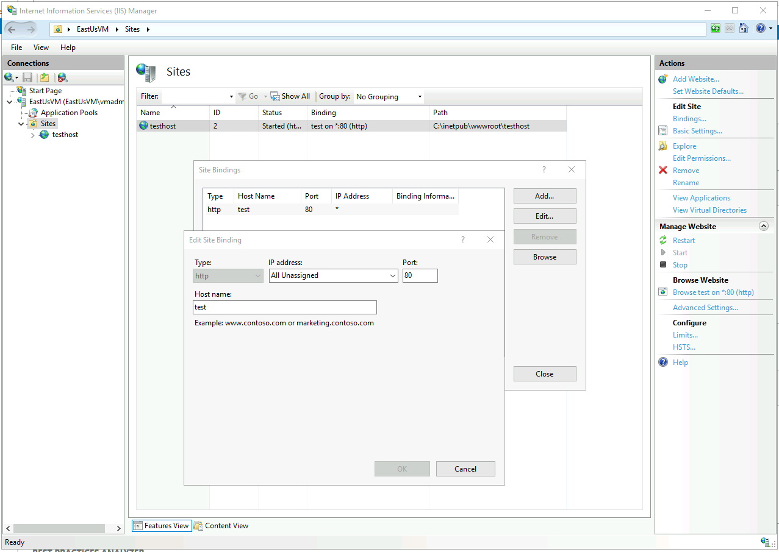
Task: Sort sites by the Name column header
Action: pos(173,113)
